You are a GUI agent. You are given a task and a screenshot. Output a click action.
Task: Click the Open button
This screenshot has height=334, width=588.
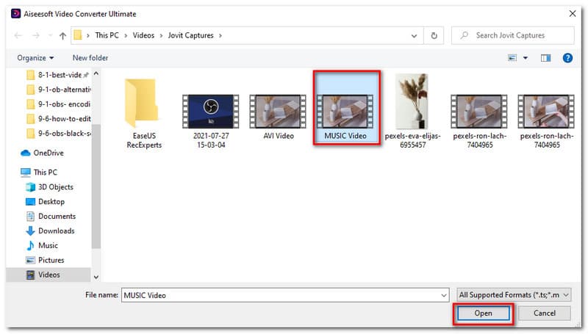(x=483, y=313)
